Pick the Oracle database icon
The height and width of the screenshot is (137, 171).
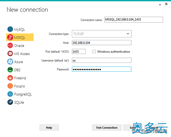click(x=10, y=45)
